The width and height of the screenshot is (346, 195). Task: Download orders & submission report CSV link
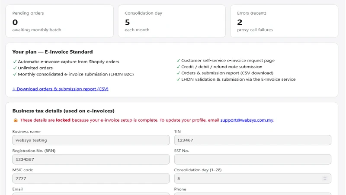61,89
